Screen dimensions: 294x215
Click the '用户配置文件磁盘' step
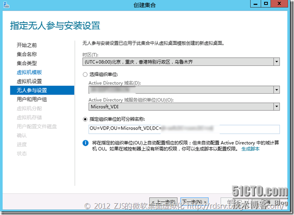37,126
